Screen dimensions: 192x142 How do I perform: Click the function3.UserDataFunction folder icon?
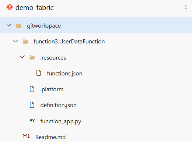click(25, 42)
